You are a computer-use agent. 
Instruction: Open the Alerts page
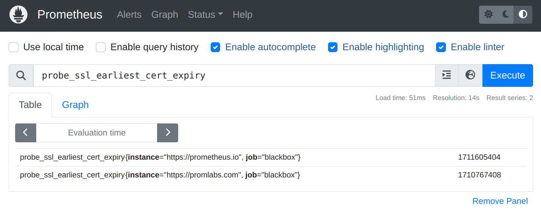pyautogui.click(x=129, y=15)
